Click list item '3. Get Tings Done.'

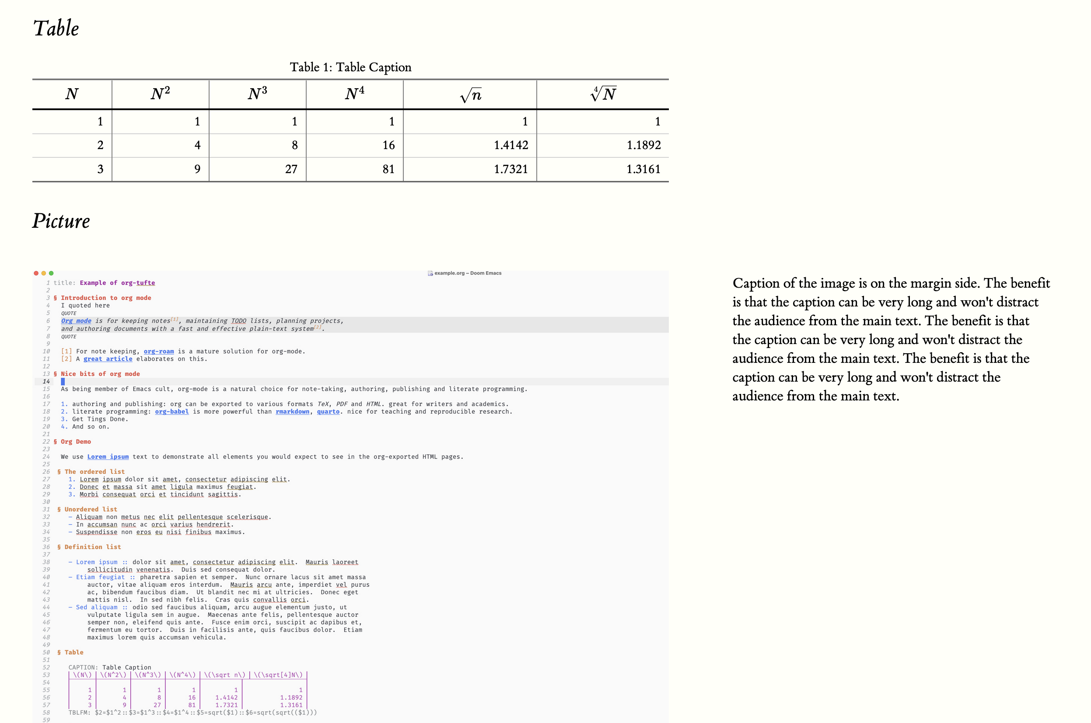coord(94,419)
